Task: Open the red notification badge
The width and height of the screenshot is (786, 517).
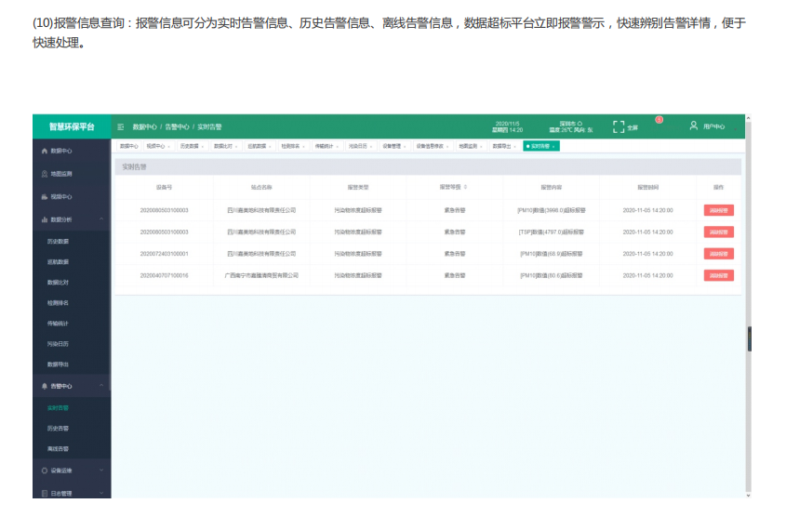Action: [659, 119]
